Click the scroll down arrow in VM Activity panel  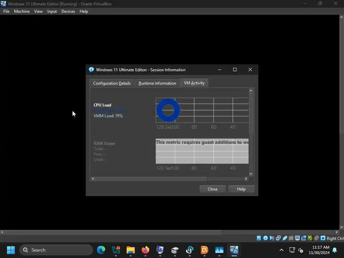(251, 174)
